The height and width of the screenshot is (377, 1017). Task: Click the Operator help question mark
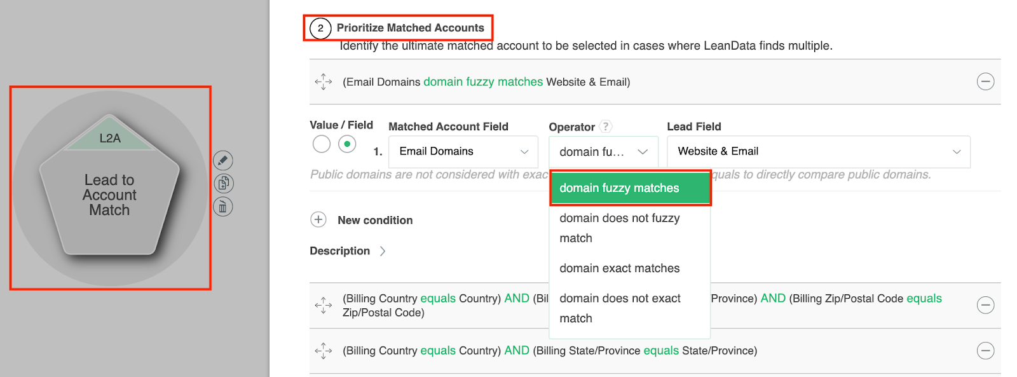click(606, 127)
